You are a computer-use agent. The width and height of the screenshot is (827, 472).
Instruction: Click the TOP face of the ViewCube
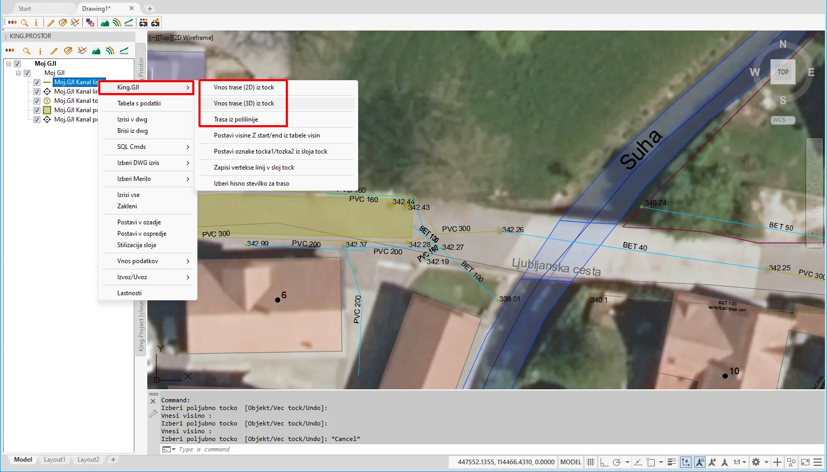[x=783, y=72]
